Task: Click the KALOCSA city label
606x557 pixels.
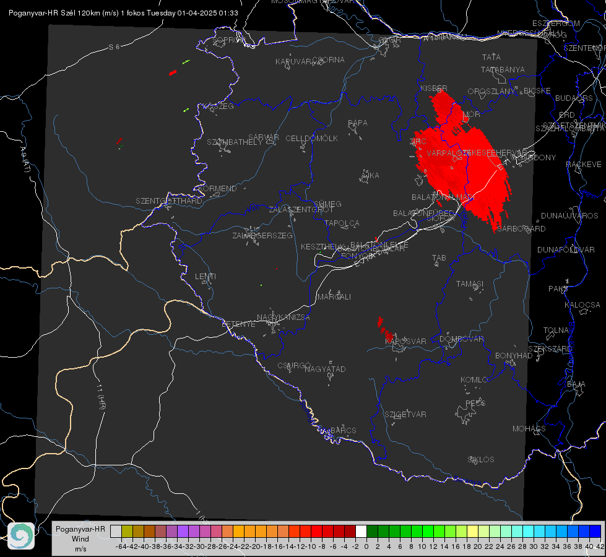Action: (582, 305)
